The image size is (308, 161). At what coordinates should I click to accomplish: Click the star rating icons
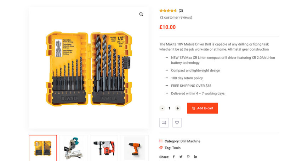[168, 11]
